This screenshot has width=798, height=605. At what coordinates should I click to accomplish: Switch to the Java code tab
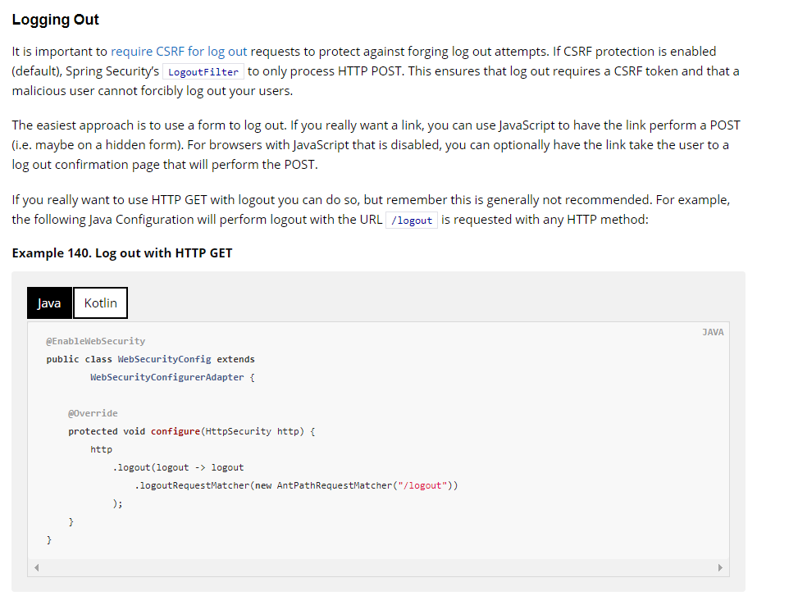pyautogui.click(x=49, y=302)
